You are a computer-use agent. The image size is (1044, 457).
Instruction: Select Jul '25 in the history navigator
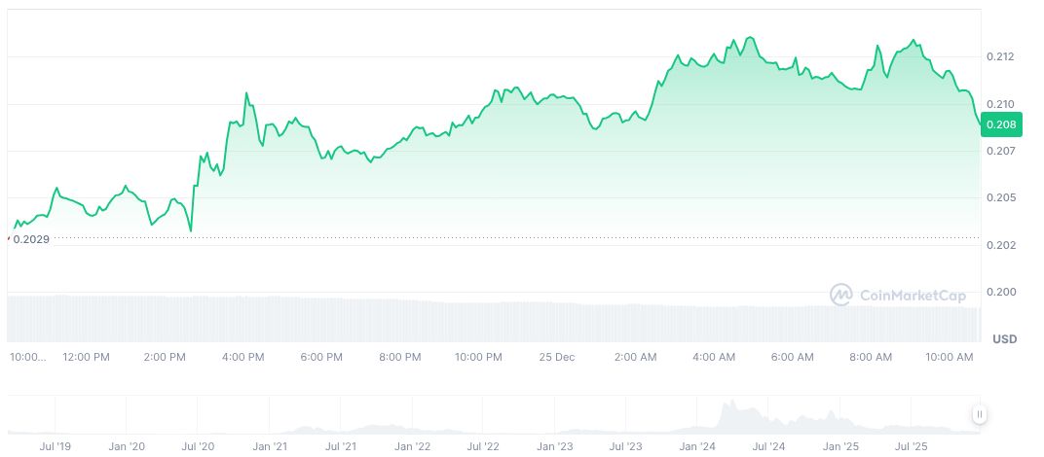pos(913,446)
